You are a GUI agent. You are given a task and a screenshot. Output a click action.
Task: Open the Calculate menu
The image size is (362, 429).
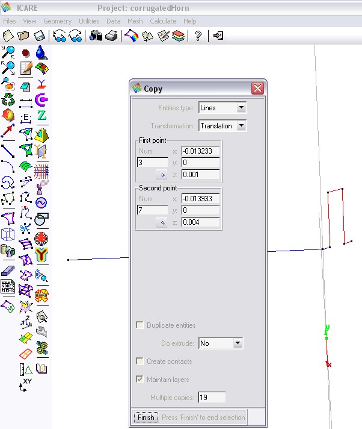tap(163, 21)
